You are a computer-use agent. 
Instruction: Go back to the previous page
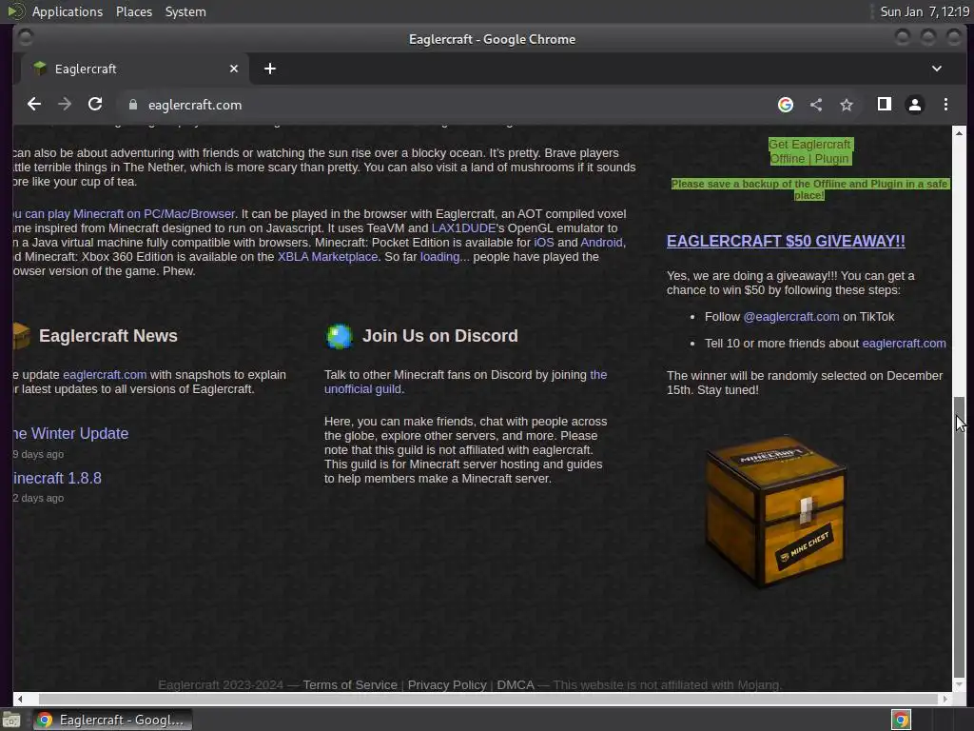coord(34,105)
